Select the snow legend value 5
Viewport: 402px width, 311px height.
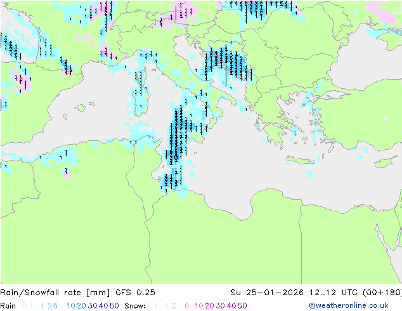pos(187,306)
